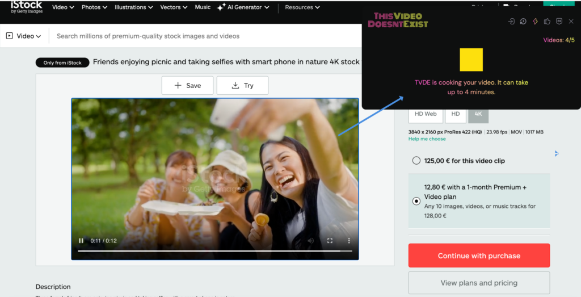The width and height of the screenshot is (581, 297).
Task: Choose the HD resolution
Action: pos(456,114)
